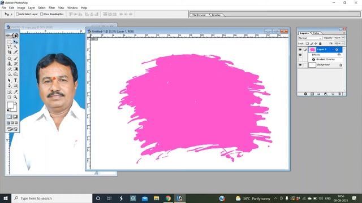The width and height of the screenshot is (362, 203).
Task: Select the Brush tool
Action: coord(15,59)
